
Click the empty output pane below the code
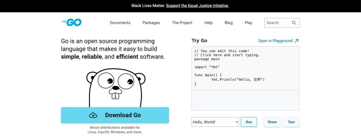245,100
